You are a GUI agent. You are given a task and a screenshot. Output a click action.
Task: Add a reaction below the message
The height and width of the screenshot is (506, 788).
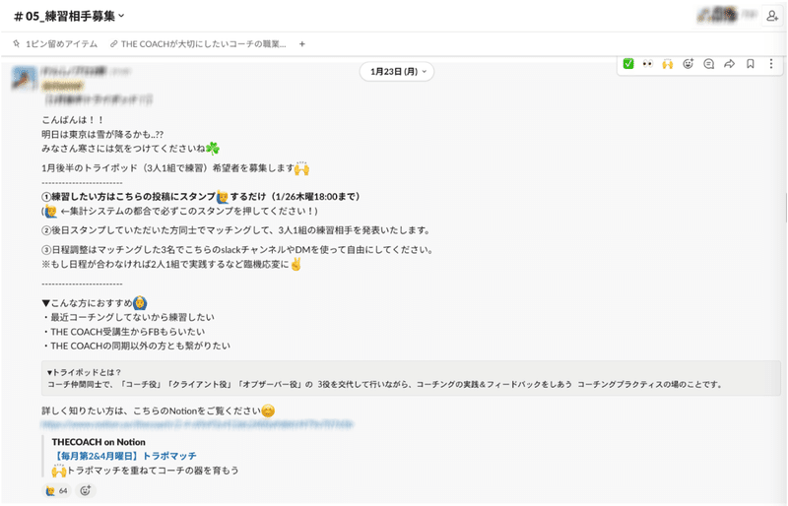[x=86, y=491]
